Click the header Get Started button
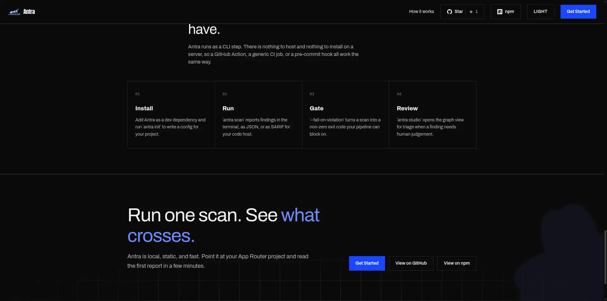The image size is (607, 301). (x=578, y=12)
